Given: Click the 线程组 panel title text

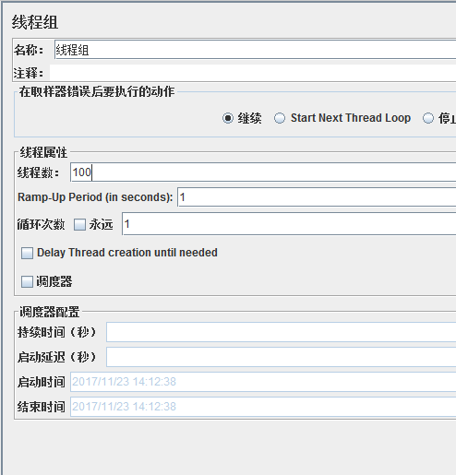Looking at the screenshot, I should coord(35,22).
